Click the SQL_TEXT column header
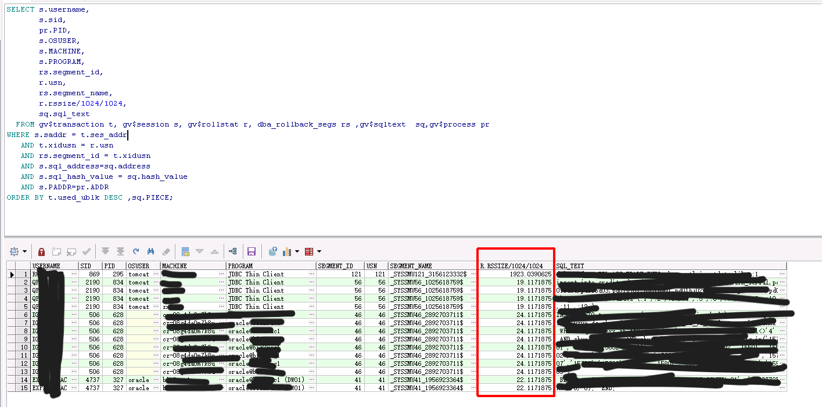The image size is (822, 407). pos(671,266)
